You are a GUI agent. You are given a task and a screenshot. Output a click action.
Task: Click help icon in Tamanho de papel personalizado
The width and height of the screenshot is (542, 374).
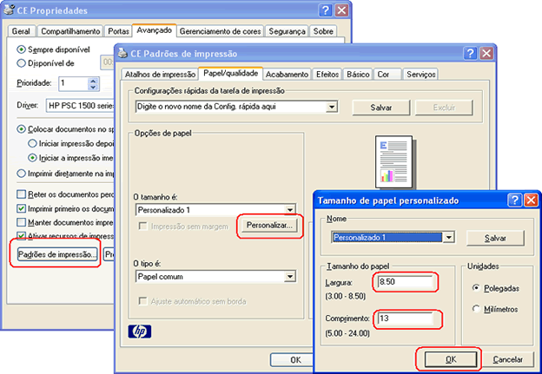tap(515, 200)
